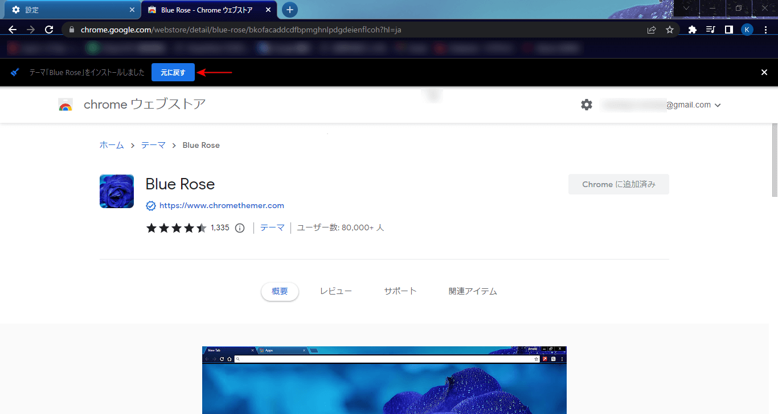
Task: Select the 関連アイテム tab
Action: (x=473, y=291)
